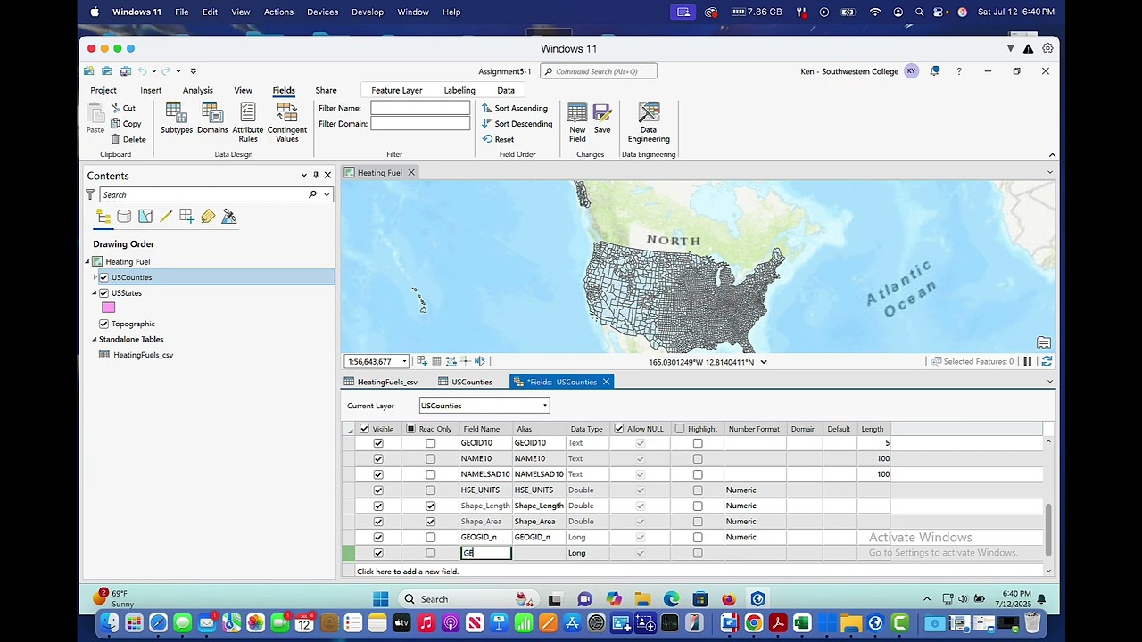Open Contents search options dropdown
Screen dimensions: 1142x642
[327, 194]
